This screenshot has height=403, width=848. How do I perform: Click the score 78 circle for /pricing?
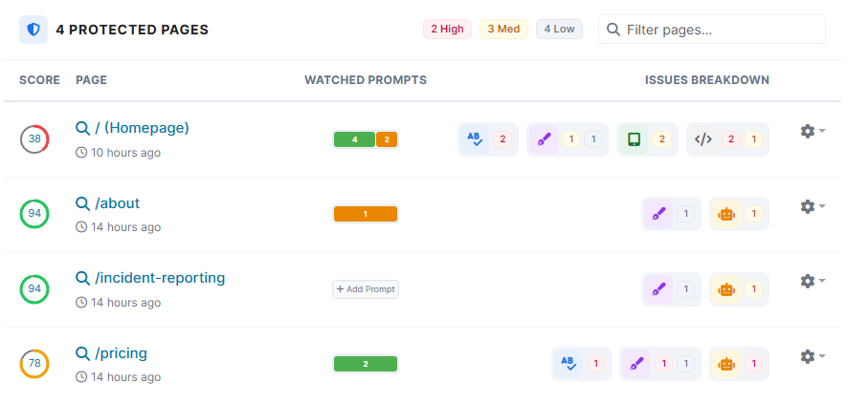point(34,364)
